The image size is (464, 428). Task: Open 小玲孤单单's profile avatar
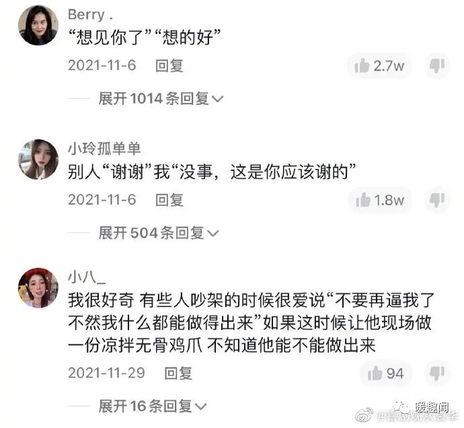click(38, 159)
